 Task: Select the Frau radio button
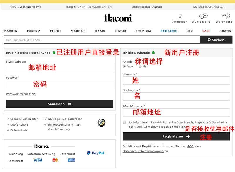point(124,66)
